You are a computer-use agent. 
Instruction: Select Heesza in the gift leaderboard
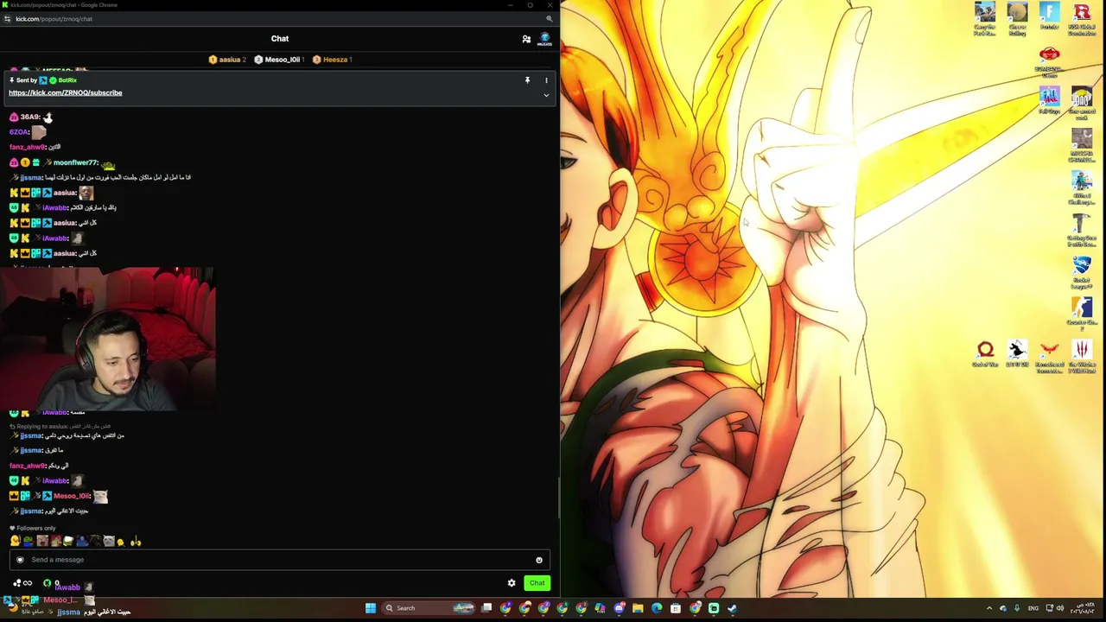(x=332, y=60)
